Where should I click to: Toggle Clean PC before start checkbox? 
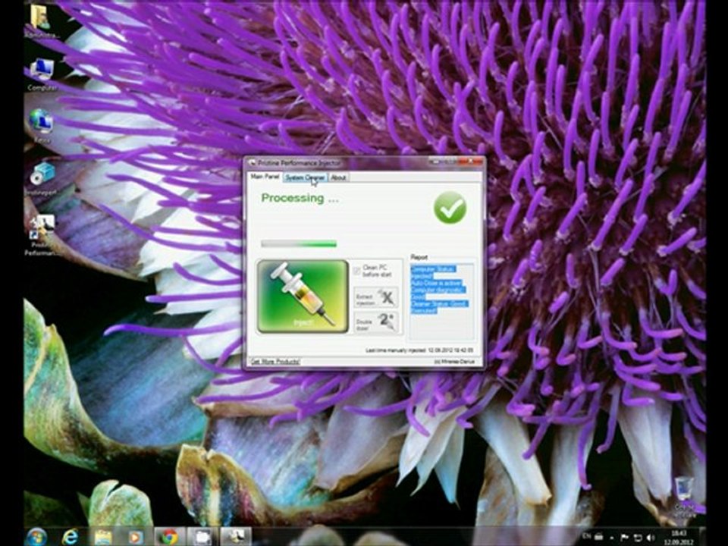(x=356, y=271)
